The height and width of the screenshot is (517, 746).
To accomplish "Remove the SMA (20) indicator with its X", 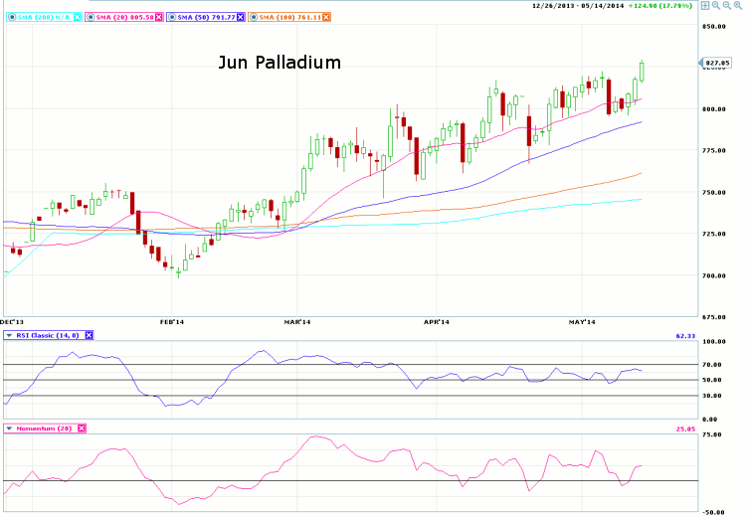I will (157, 17).
